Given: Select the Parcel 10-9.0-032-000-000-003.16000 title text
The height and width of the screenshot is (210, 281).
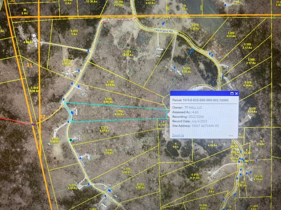Looking at the screenshot, I should click(x=200, y=100).
